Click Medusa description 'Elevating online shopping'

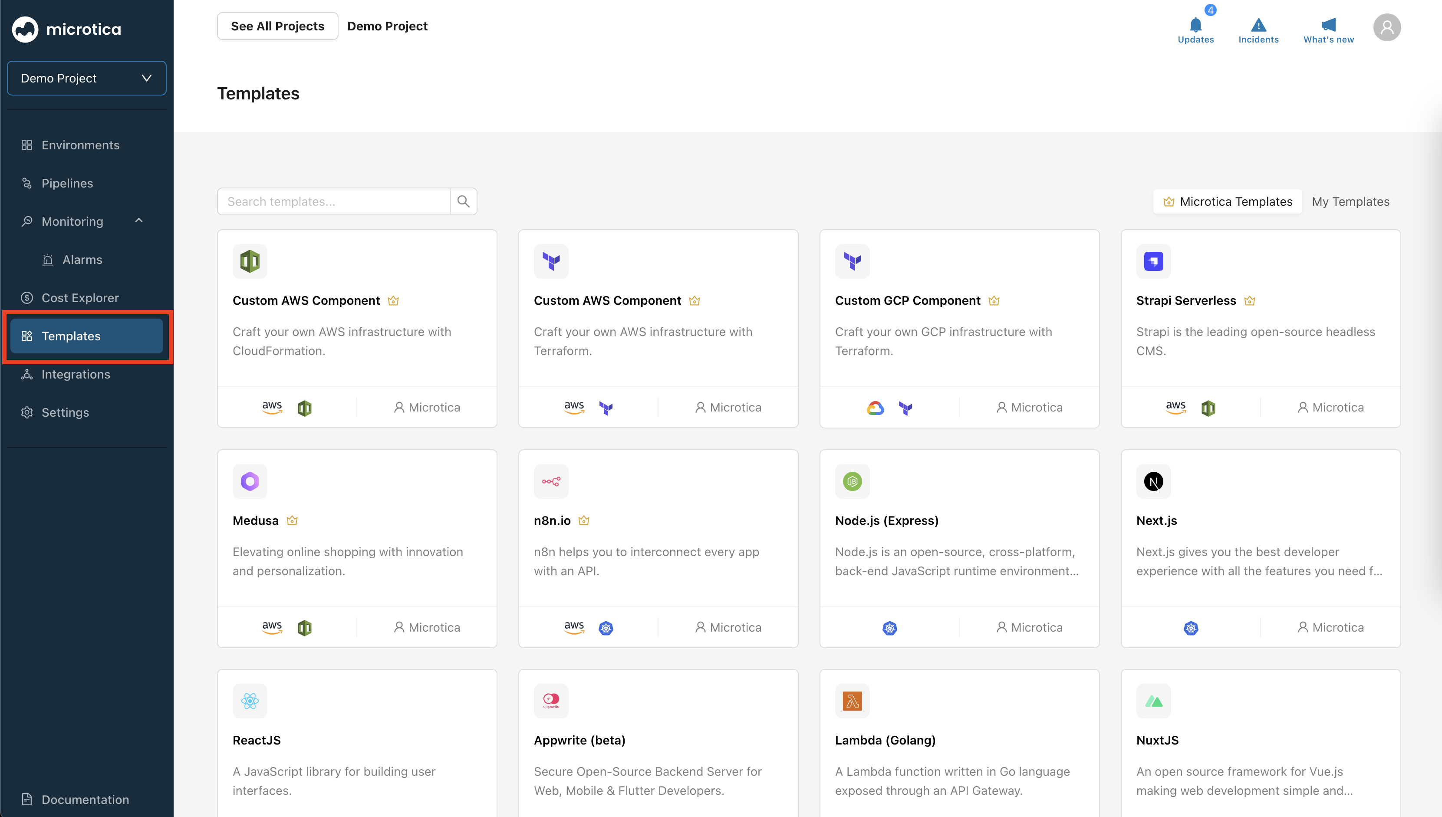[348, 561]
